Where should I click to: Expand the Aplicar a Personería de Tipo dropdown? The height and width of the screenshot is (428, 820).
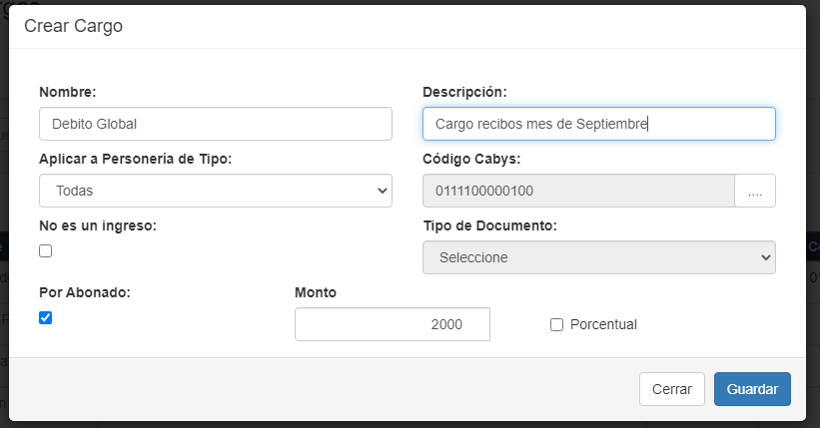click(216, 191)
